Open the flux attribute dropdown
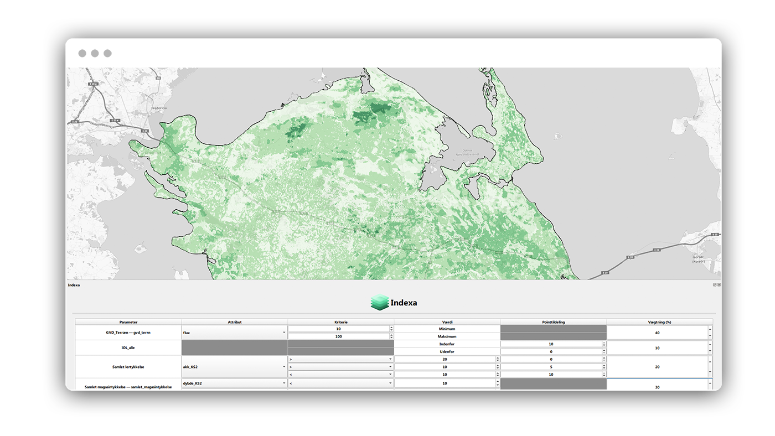Viewport: 775px width, 436px height. [234, 333]
